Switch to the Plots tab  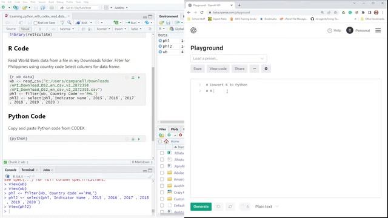click(175, 129)
